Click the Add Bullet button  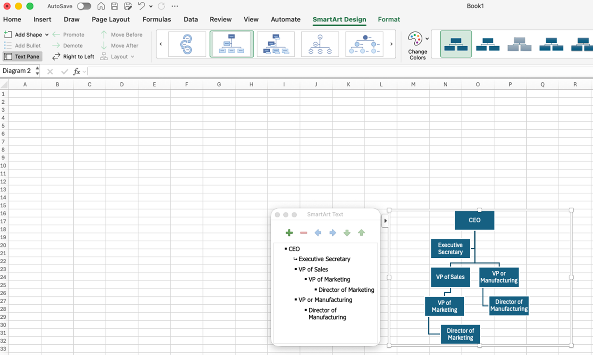pos(22,46)
